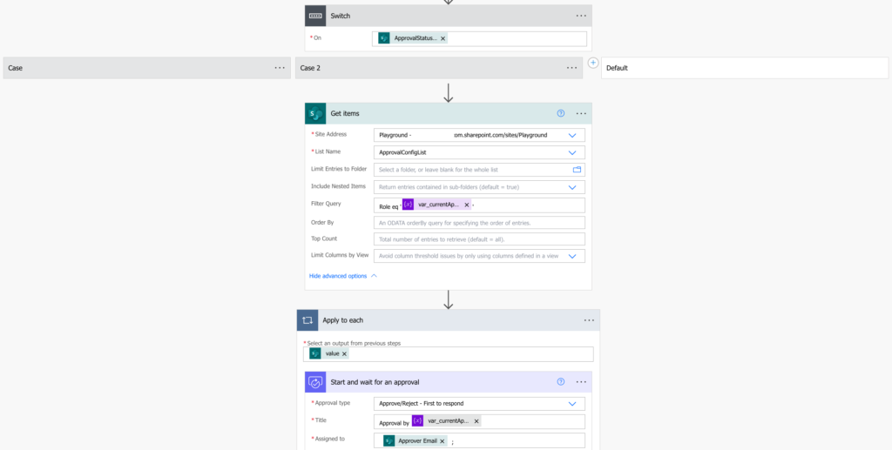Remove the value token from Apply to each
Viewport: 892px width, 450px height.
click(344, 353)
